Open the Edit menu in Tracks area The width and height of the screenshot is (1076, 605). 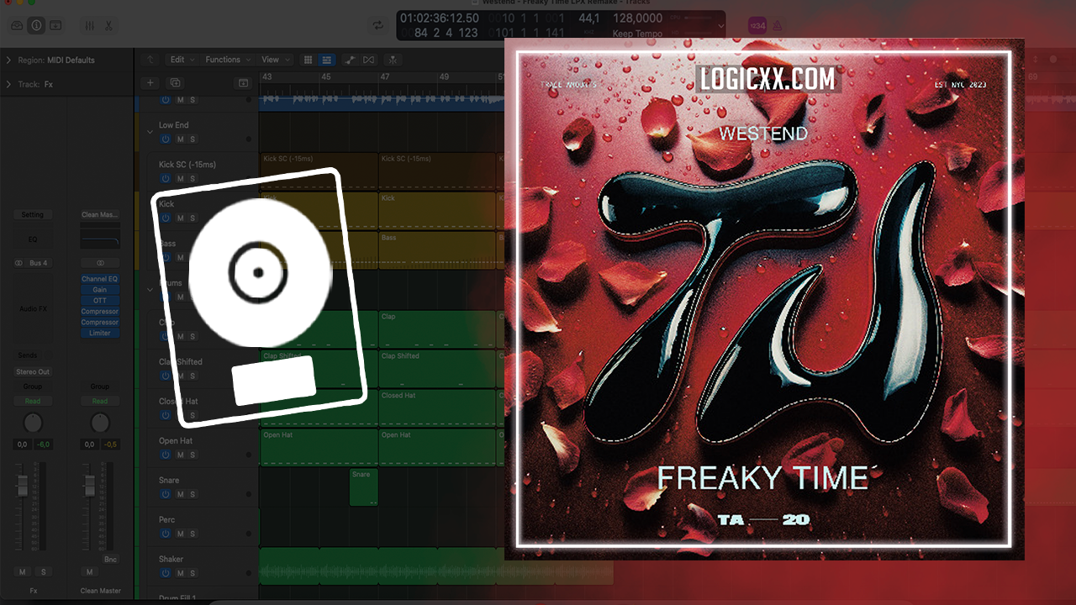click(182, 60)
